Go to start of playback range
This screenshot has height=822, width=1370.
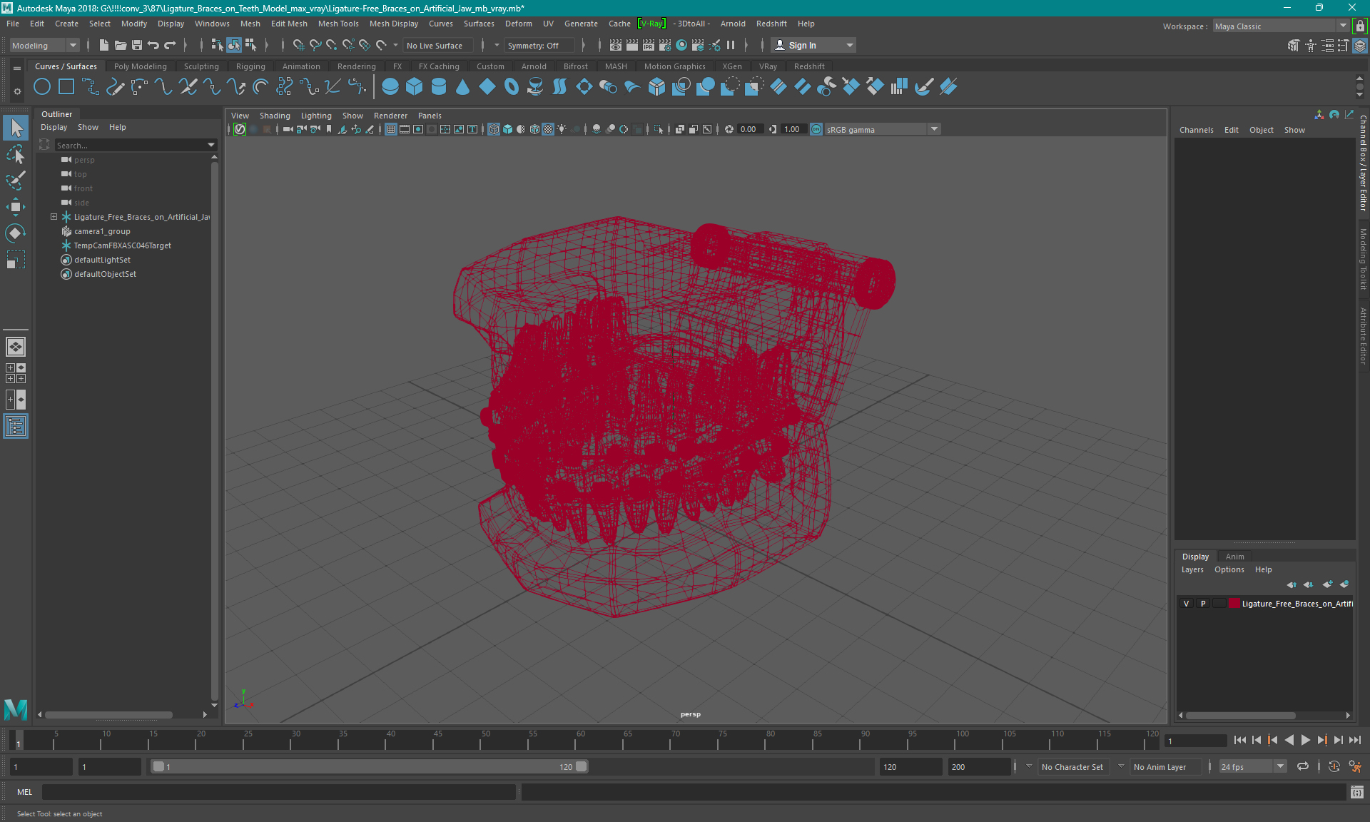[x=1239, y=740]
